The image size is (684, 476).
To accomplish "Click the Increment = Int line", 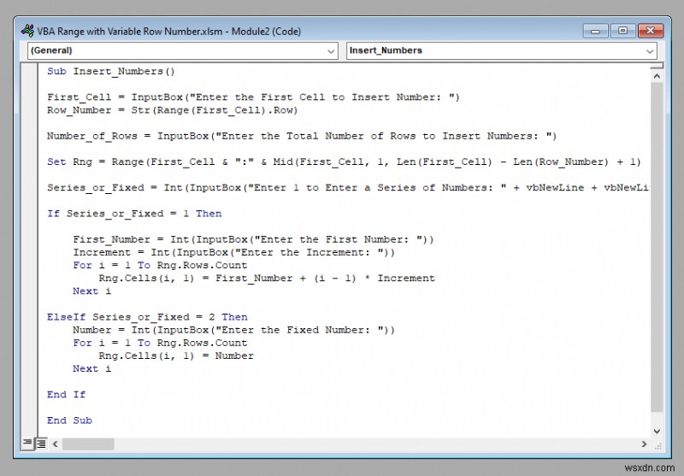I will click(x=233, y=252).
